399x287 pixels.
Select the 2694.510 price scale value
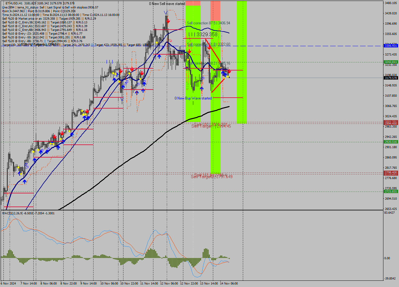coord(391,199)
